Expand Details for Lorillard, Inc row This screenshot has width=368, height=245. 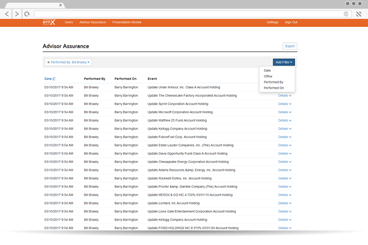[285, 203]
